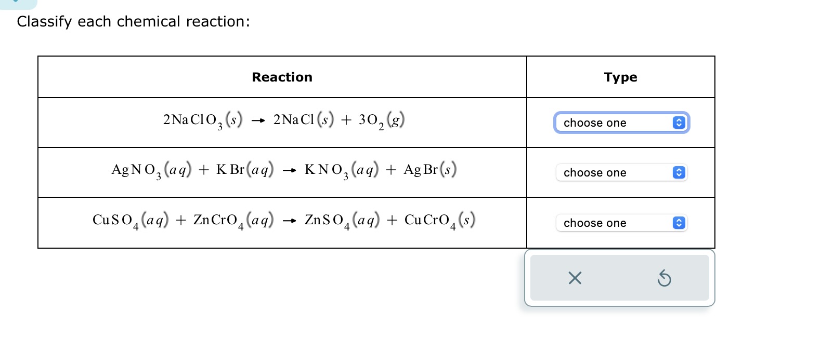Click the stepper arrows on the second dropdown
Viewport: 821px width, 339px height.
tap(679, 172)
